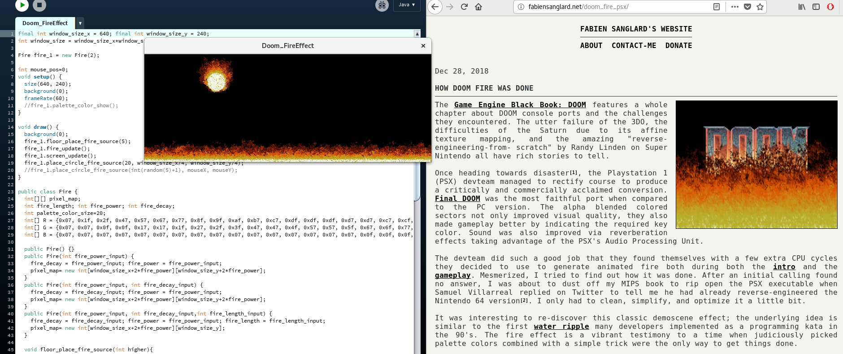Screen dimensions: 843x354
Task: Click the Doom_FireEffect sketch window title bar
Action: coord(287,46)
